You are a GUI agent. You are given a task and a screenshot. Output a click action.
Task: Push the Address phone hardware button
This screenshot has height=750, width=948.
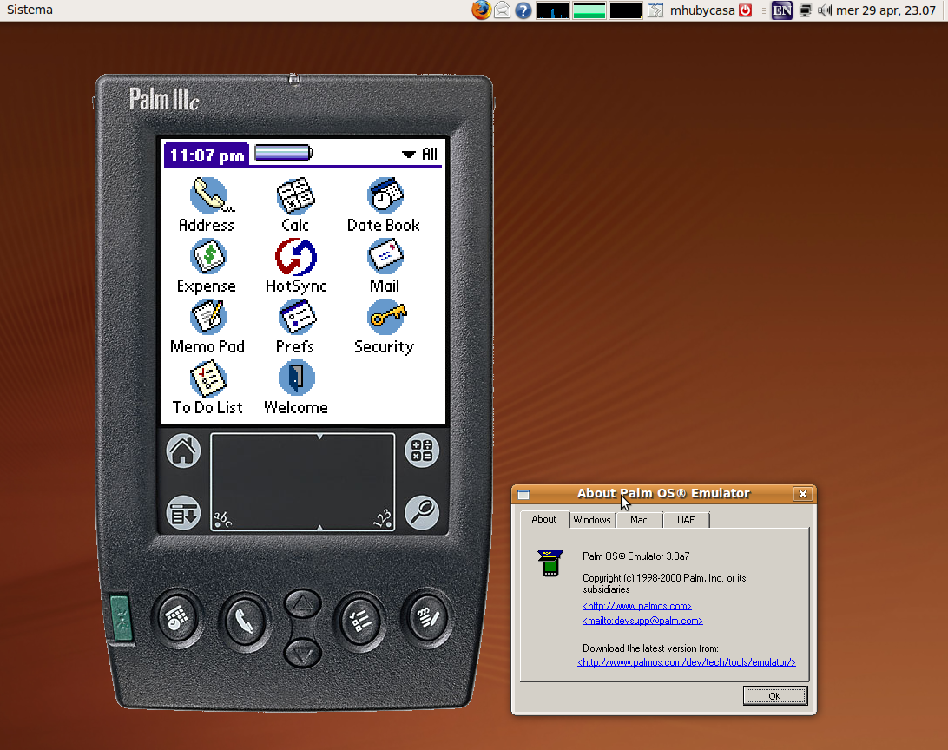click(245, 622)
